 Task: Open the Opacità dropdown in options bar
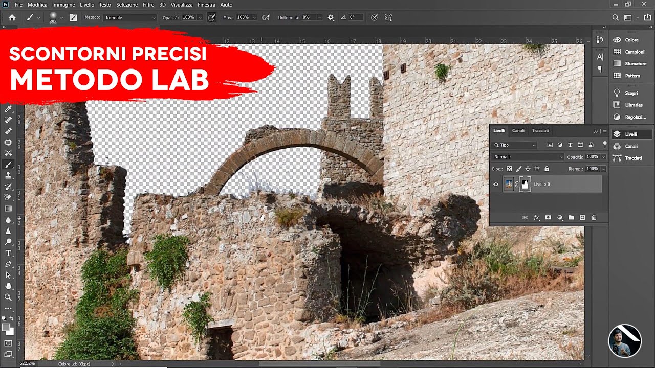click(199, 17)
